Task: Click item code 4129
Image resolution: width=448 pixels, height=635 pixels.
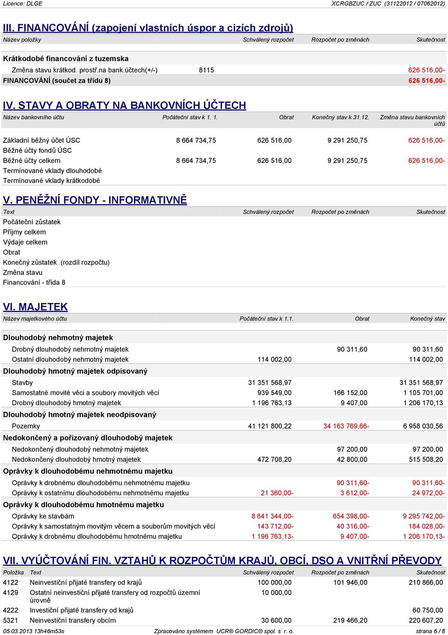Action: coord(11,593)
